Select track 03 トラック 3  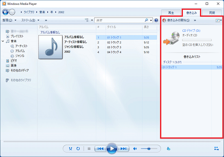coord(126,47)
